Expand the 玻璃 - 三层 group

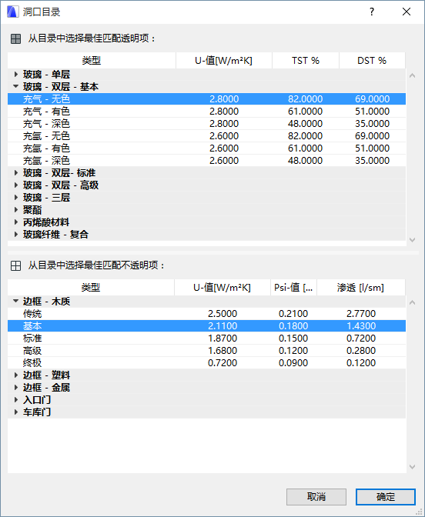click(x=15, y=198)
